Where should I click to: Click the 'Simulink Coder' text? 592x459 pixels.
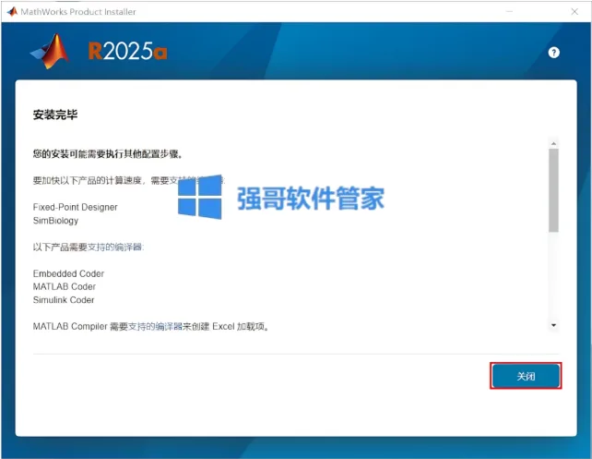64,300
